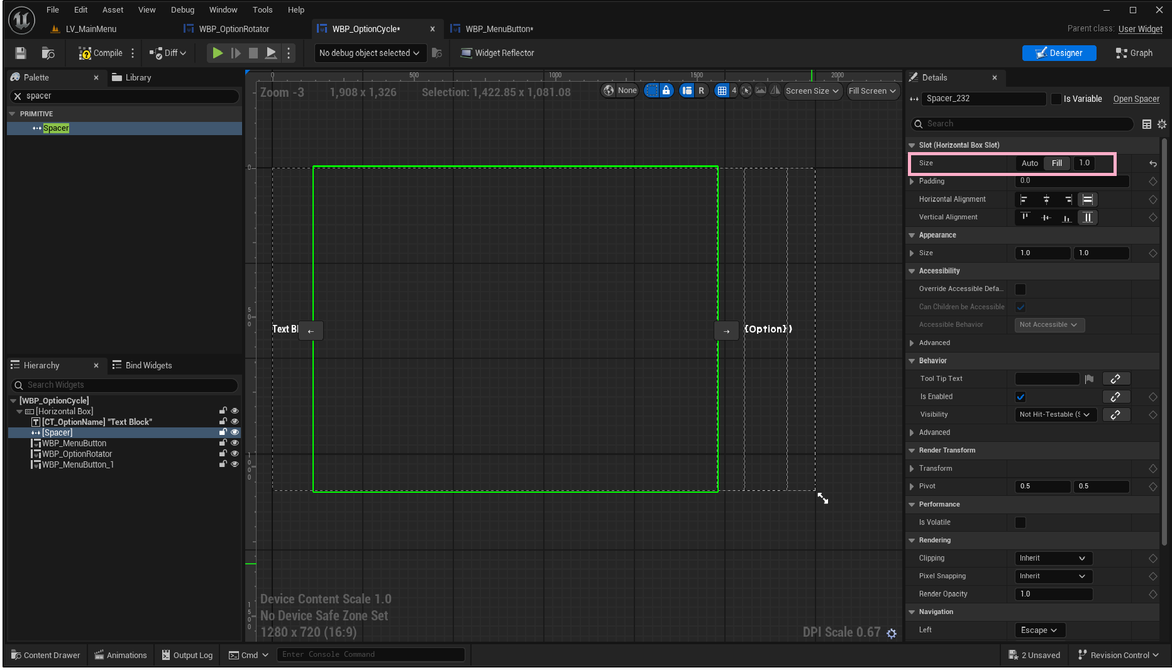The width and height of the screenshot is (1172, 670).
Task: Open DPI Scale settings gear
Action: tap(892, 634)
